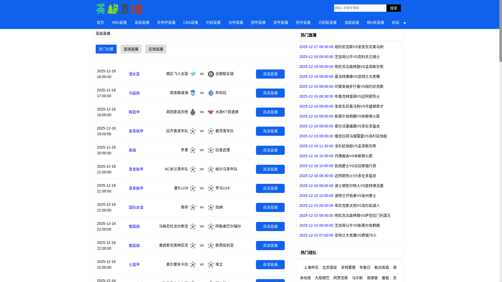
Task: Click the 吉朗联女篮 team logo icon
Action: [x=211, y=74]
